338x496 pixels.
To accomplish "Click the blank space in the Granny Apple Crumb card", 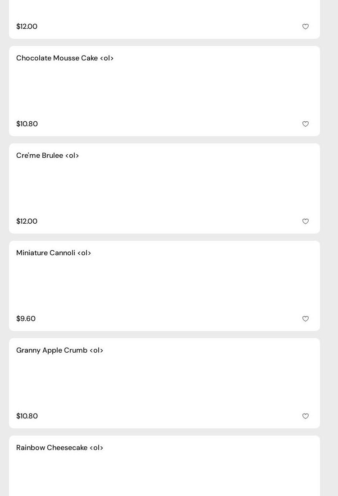I will 164,383.
